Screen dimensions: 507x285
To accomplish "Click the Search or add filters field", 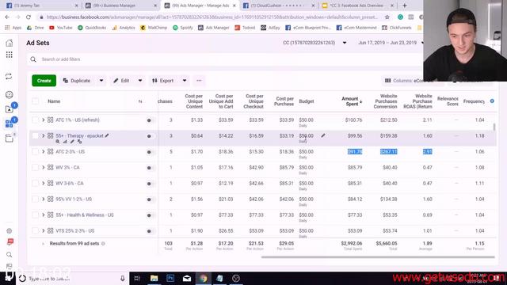I will pyautogui.click(x=225, y=59).
